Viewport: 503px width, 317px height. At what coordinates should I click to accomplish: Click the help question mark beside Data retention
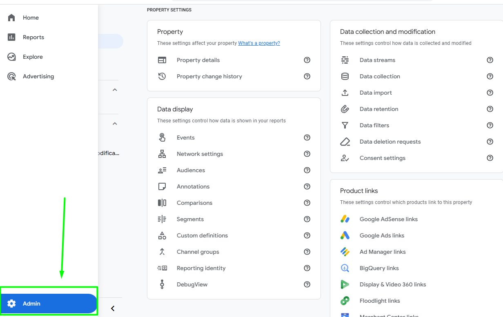click(490, 109)
